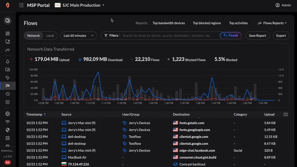Open the tag icon in left sidebar
Viewport: 297px width, 167px height.
[x=7, y=78]
